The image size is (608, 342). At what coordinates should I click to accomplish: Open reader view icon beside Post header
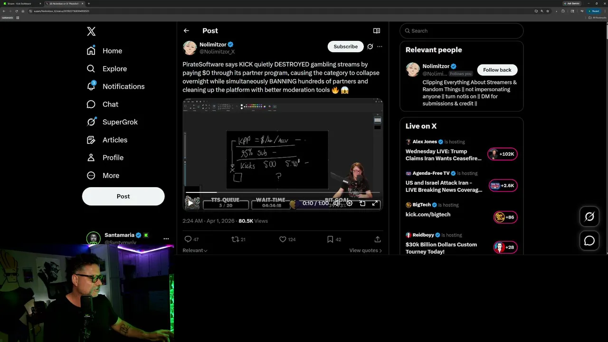click(x=377, y=31)
